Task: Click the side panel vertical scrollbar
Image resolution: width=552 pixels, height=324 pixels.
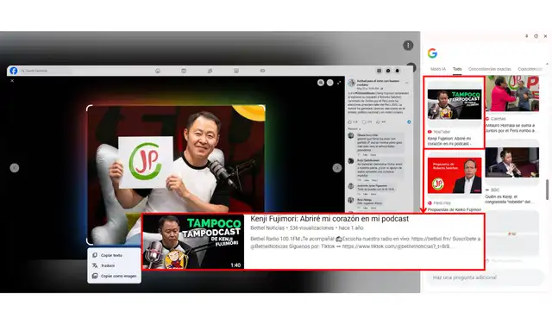Action: (547, 190)
